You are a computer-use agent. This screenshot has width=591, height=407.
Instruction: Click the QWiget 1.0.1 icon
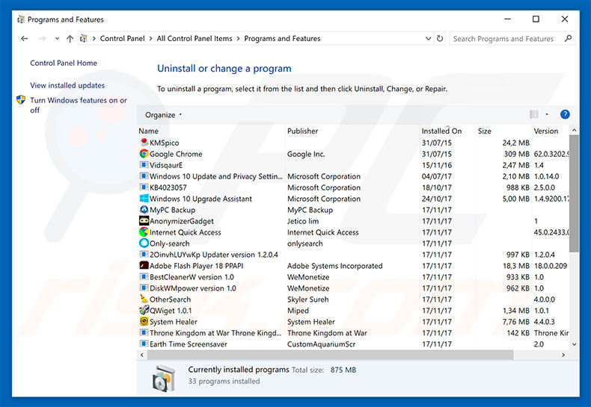pyautogui.click(x=144, y=311)
